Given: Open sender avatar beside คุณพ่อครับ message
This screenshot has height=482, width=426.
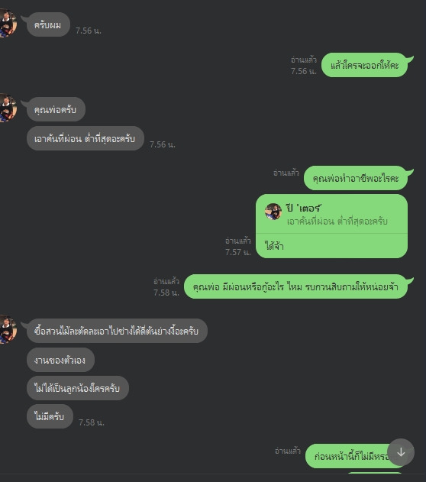Looking at the screenshot, I should (x=8, y=108).
